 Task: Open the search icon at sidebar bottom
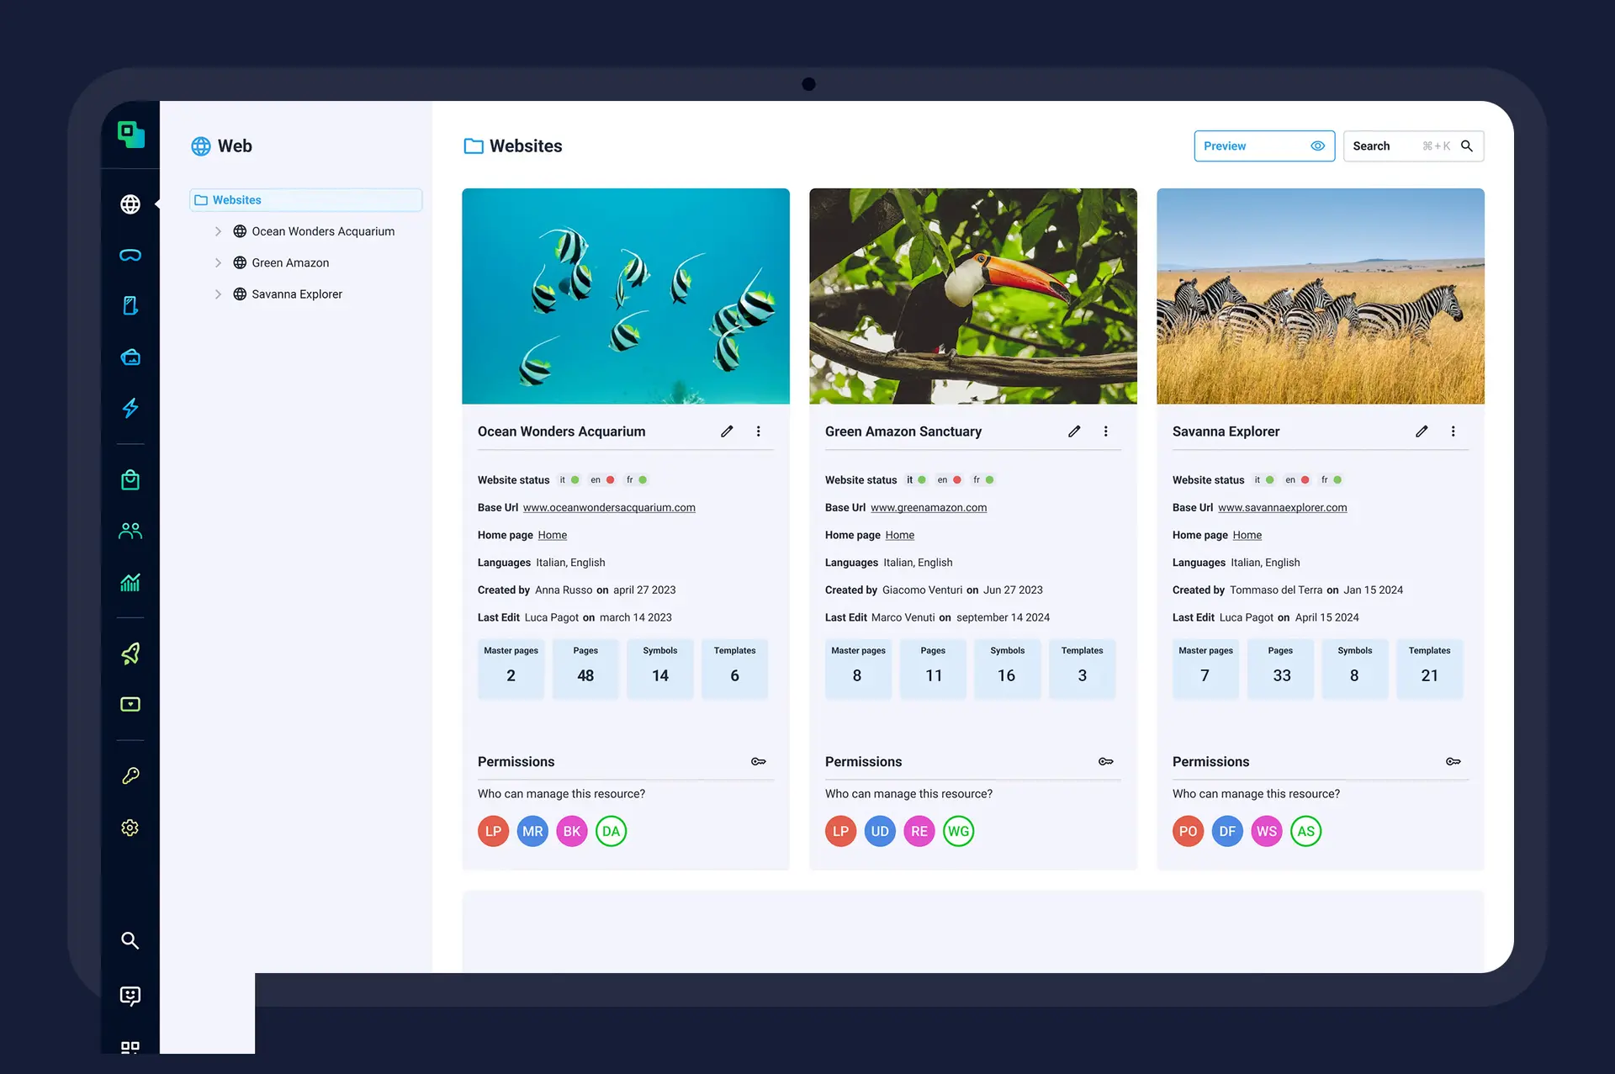click(x=130, y=941)
